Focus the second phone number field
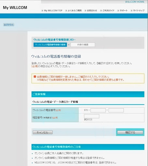This screenshot has height=166, width=148. pos(116,110)
